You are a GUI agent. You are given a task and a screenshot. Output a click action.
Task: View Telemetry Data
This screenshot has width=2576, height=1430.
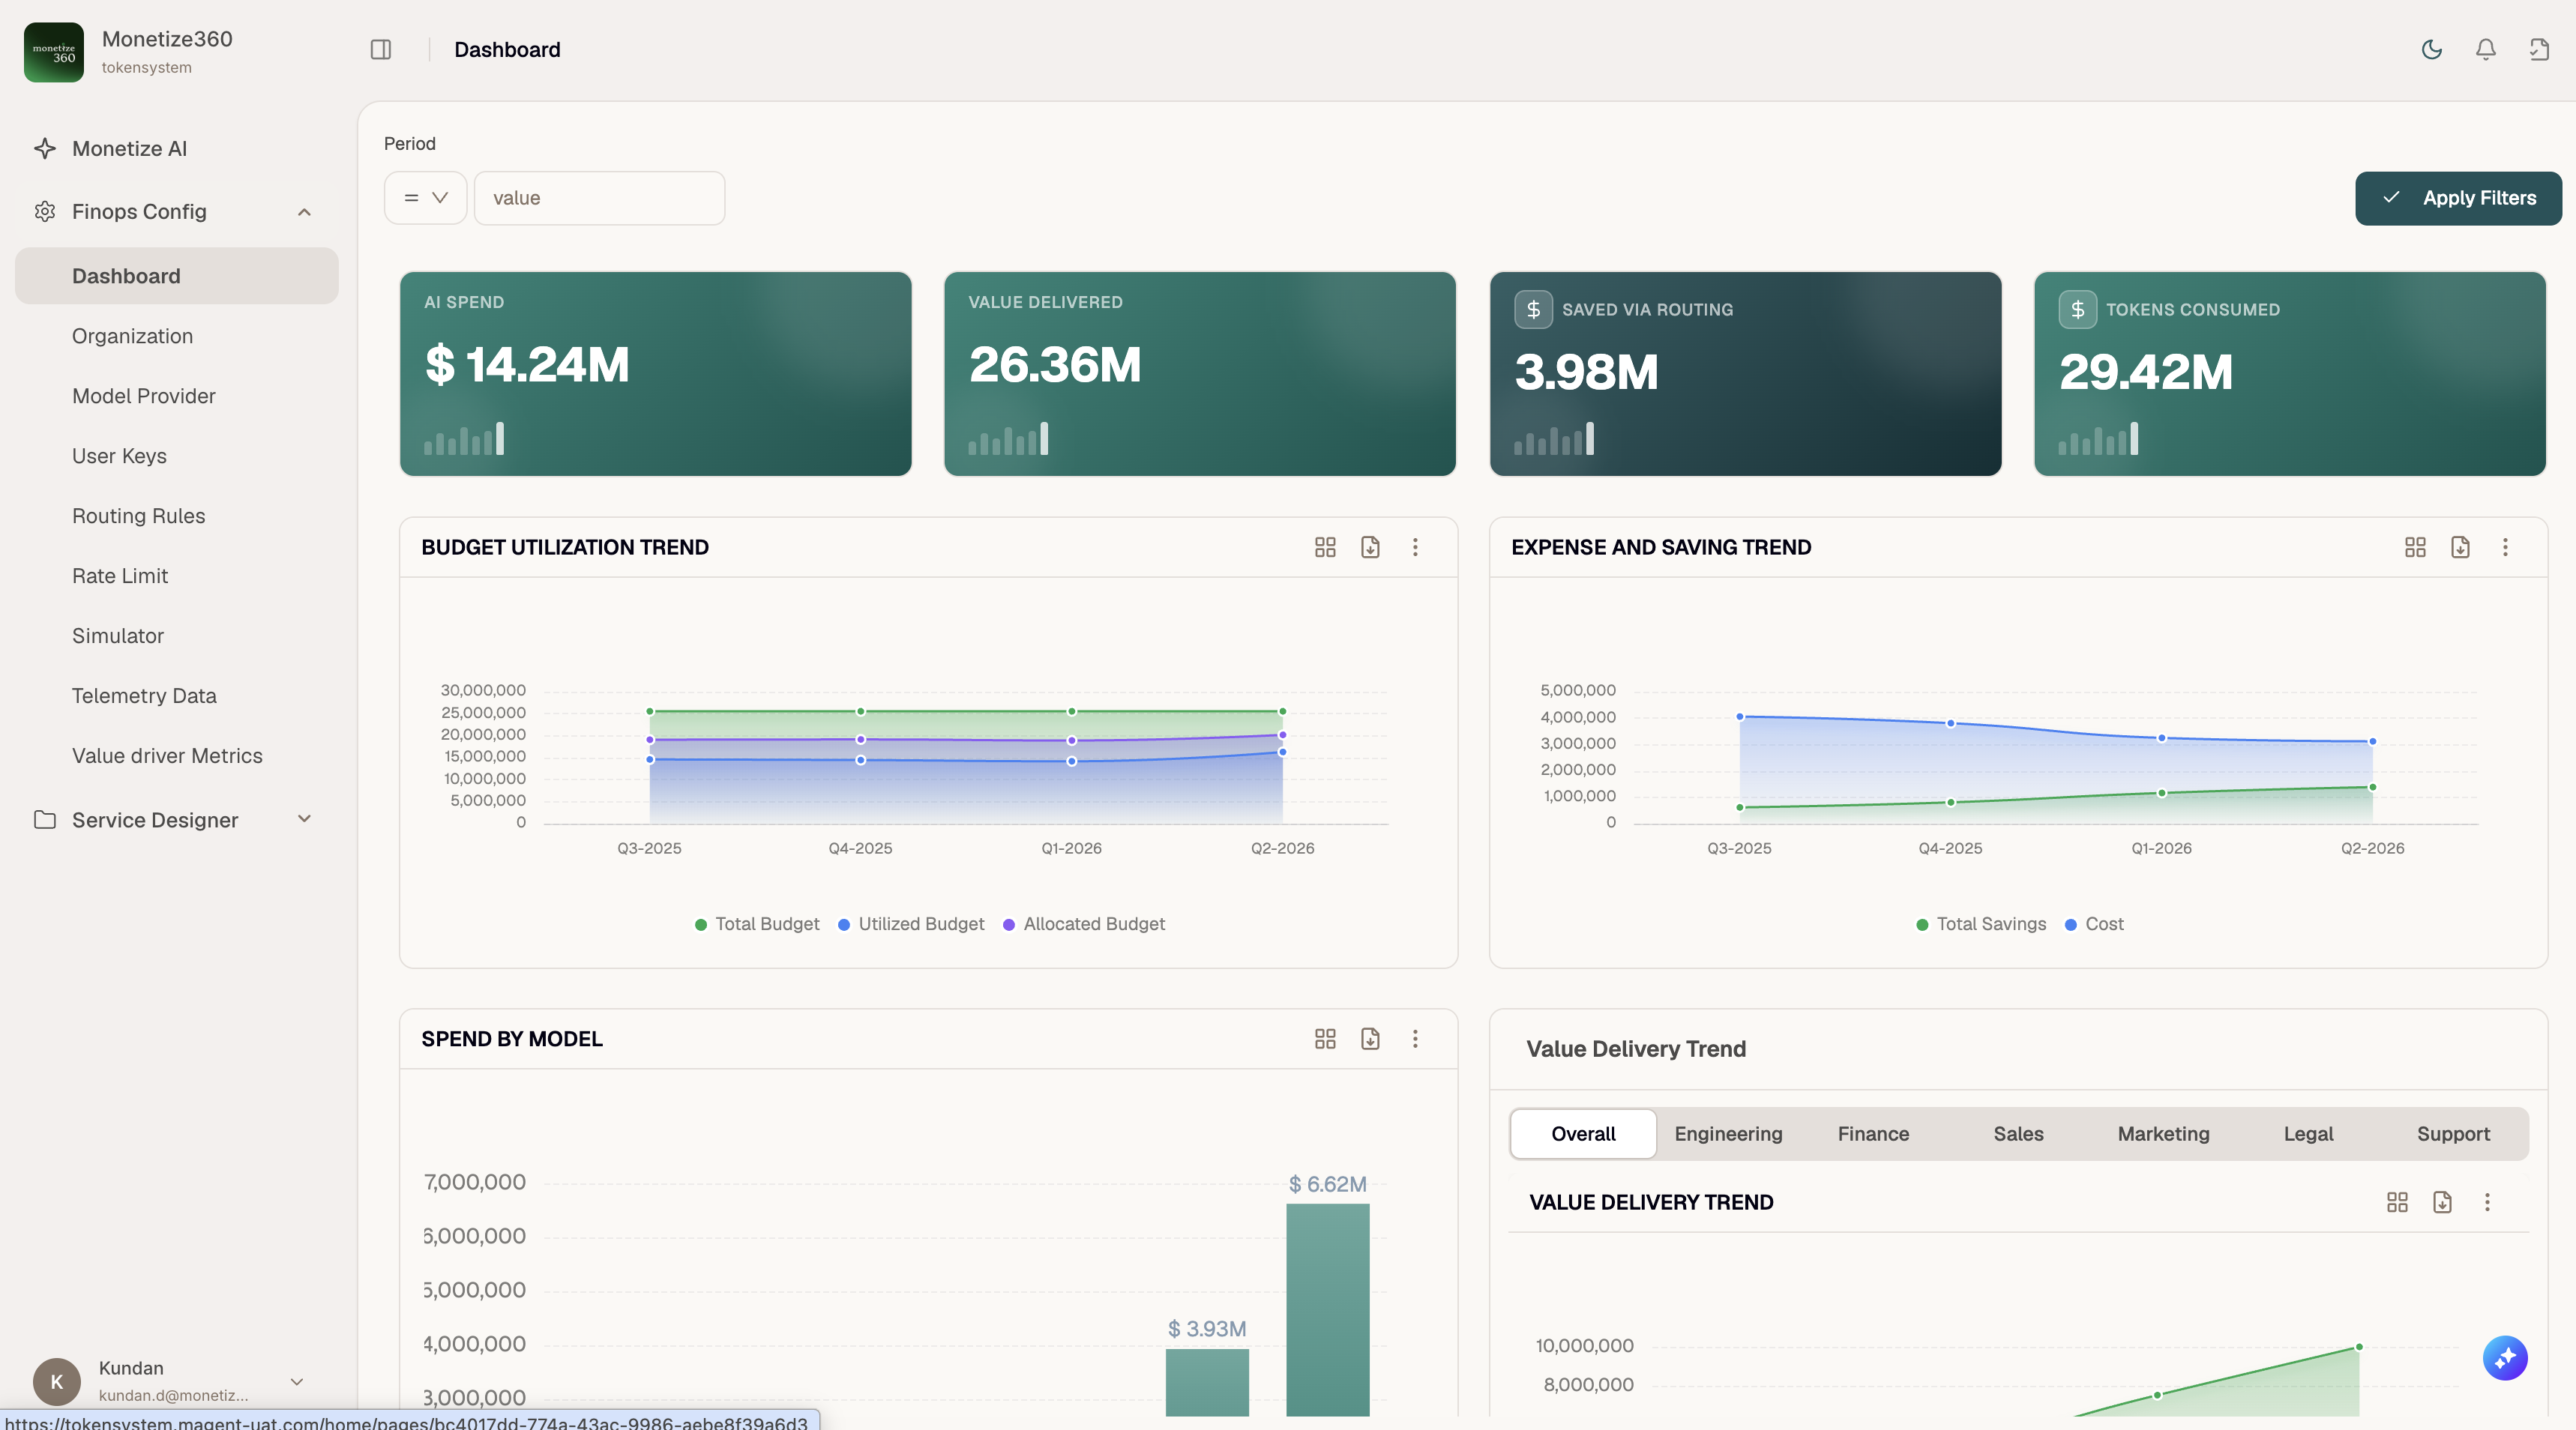click(177, 696)
